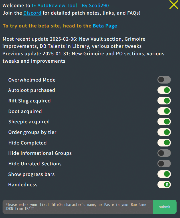180x218 pixels.
Task: Open the IE AutoReview Tool link
Action: point(70,5)
